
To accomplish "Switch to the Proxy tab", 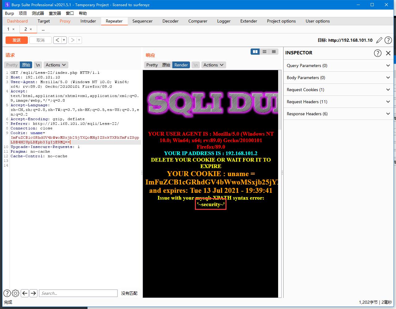I will pyautogui.click(x=65, y=21).
